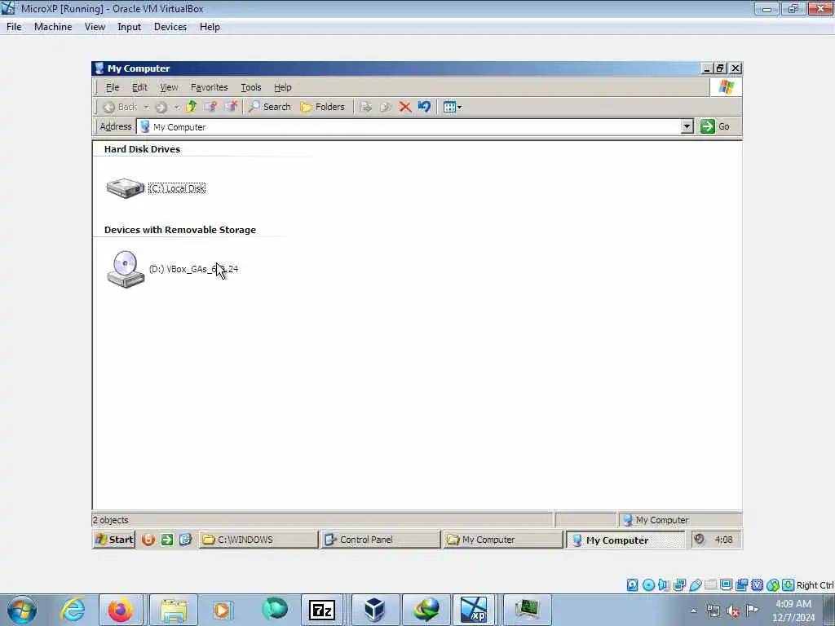Open the VirtualBox Help menu

(x=210, y=27)
